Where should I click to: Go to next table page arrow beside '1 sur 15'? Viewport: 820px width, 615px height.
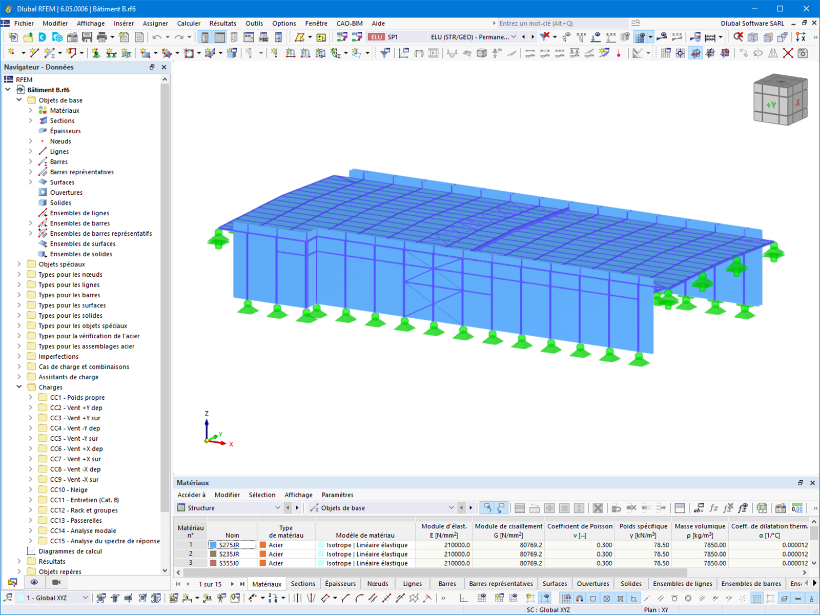[x=232, y=584]
